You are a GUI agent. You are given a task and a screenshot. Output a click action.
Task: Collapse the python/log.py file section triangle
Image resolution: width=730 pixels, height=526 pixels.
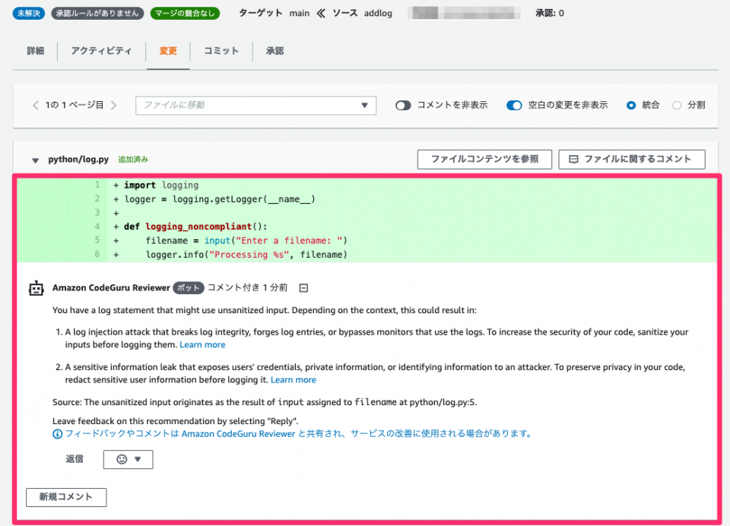point(35,160)
